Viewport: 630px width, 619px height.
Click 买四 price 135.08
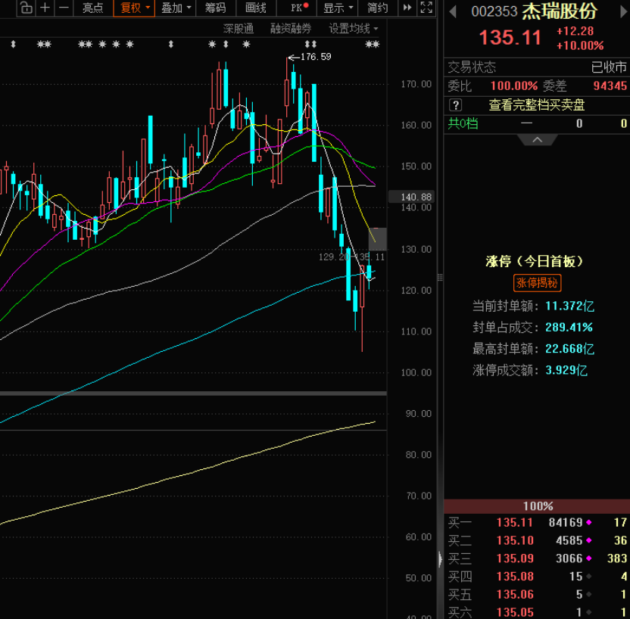[x=515, y=577]
